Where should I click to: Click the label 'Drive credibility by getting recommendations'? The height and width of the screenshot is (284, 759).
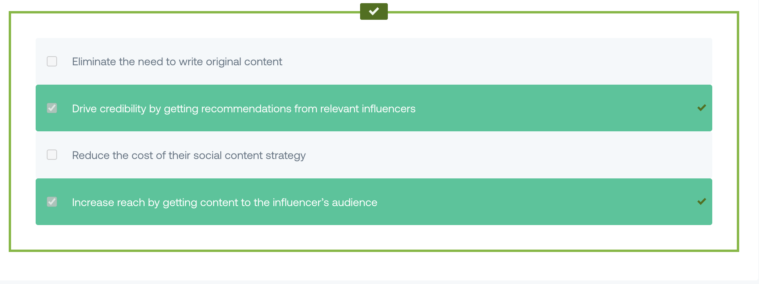click(182, 109)
